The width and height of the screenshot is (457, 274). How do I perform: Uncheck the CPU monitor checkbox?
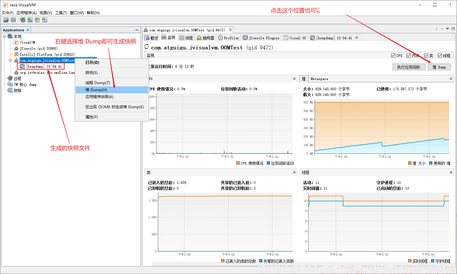[393, 56]
